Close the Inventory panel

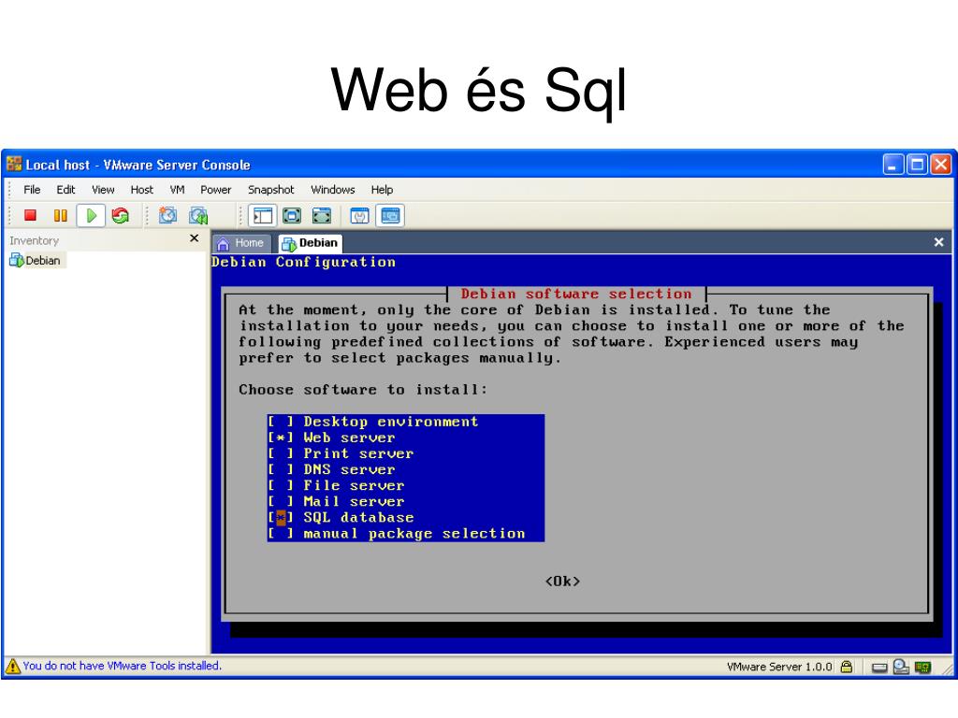point(195,238)
